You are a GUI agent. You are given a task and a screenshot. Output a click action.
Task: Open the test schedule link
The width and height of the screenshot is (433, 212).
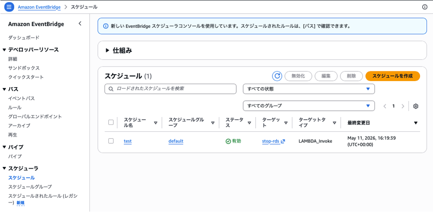coord(127,141)
